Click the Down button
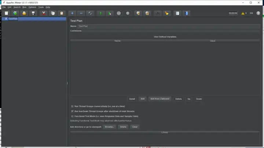Image resolution: width=264 pixels, height=148 pixels. pos(199,99)
